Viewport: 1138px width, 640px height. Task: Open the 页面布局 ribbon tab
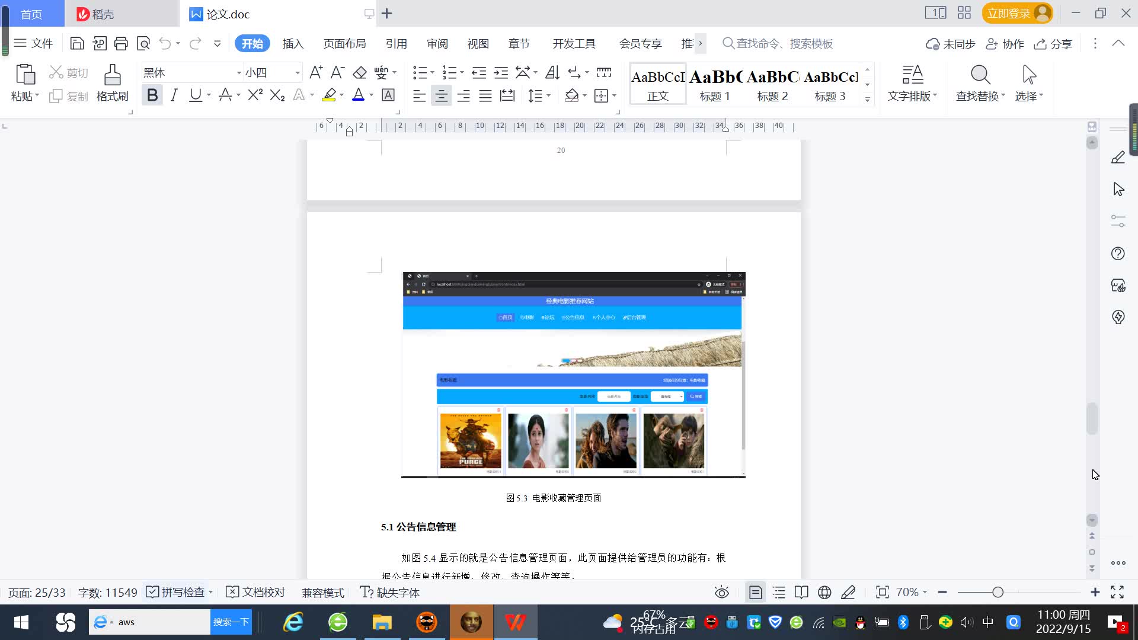(x=344, y=43)
